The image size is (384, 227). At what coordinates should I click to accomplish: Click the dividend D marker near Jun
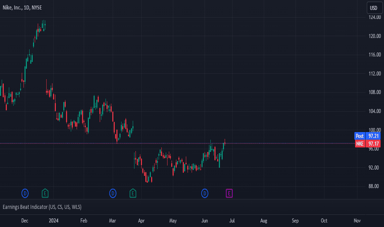(205, 194)
